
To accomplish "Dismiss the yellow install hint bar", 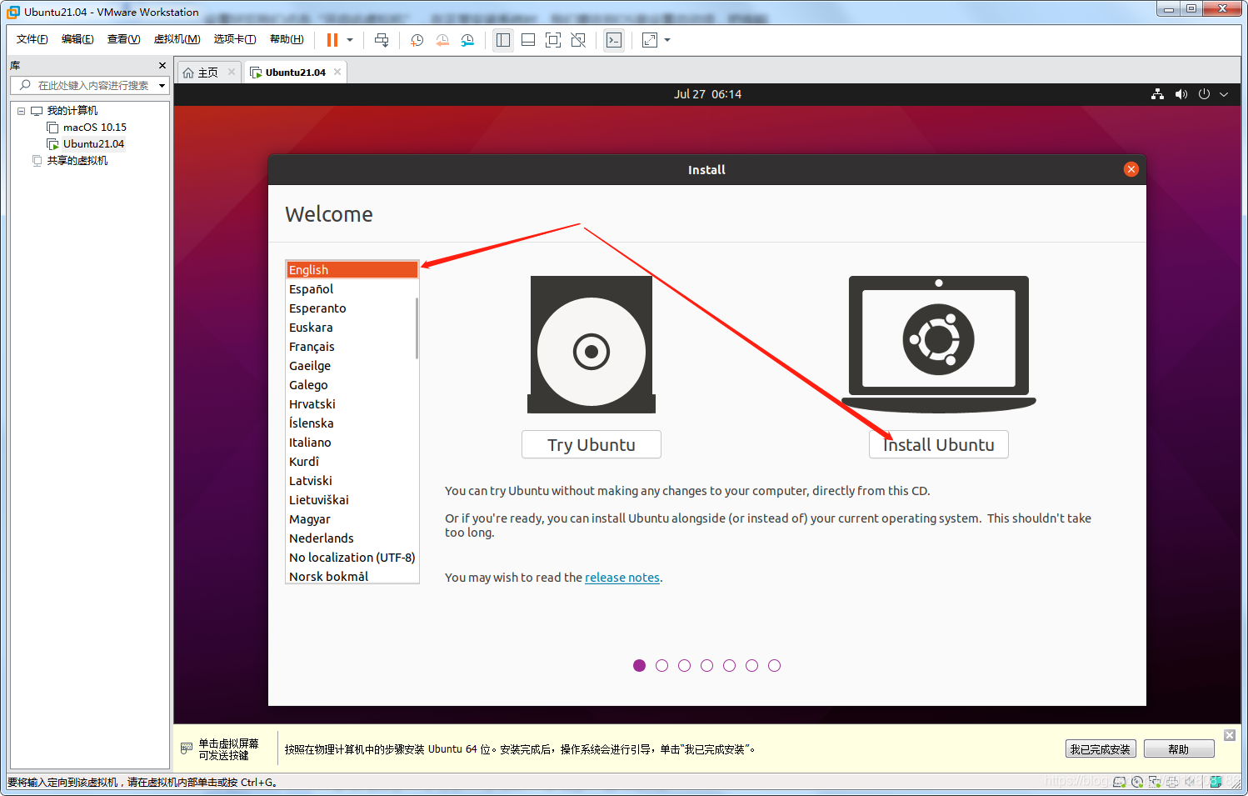I will coord(1230,734).
